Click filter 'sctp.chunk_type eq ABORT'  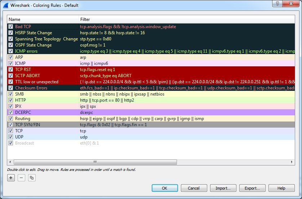tap(106, 76)
